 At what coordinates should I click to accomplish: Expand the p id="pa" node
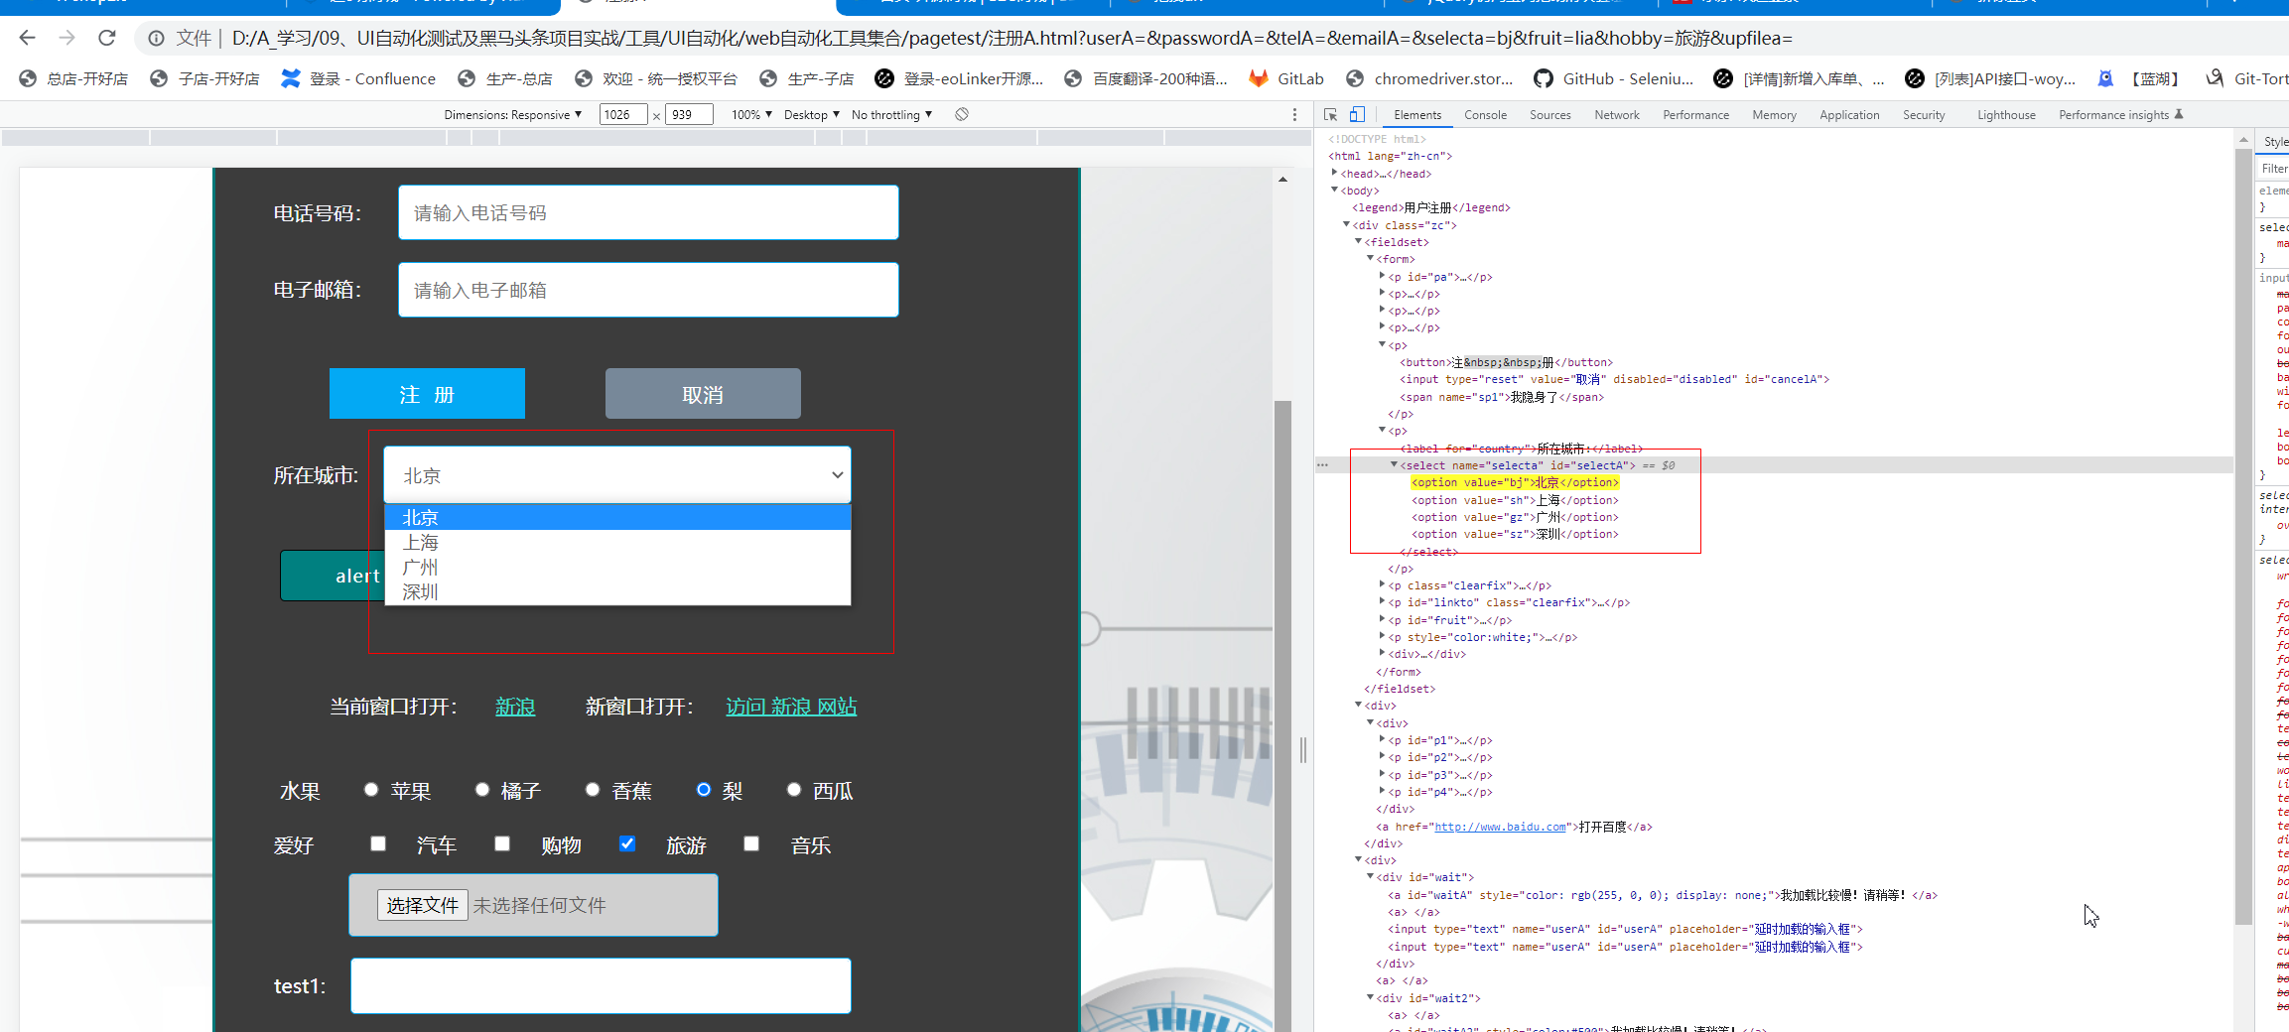(1383, 276)
